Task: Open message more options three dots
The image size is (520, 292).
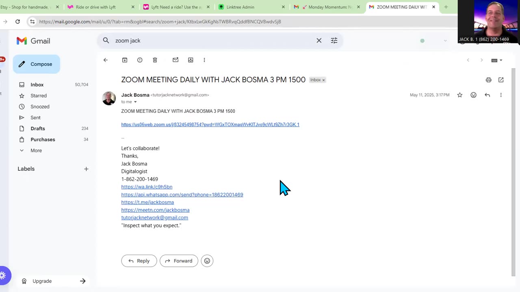Action: coord(501,95)
